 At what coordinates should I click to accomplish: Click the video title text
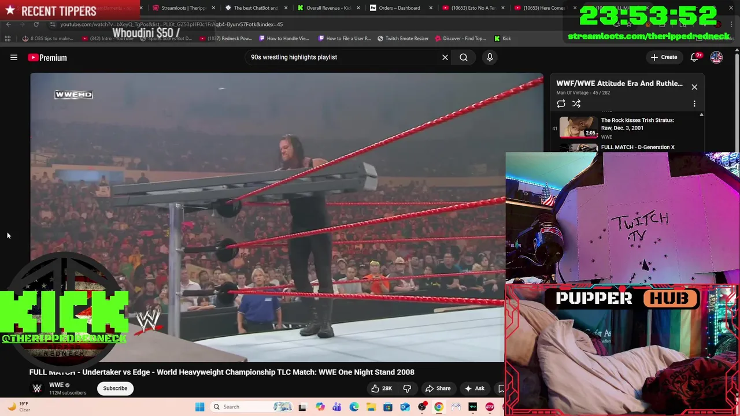[x=222, y=372]
